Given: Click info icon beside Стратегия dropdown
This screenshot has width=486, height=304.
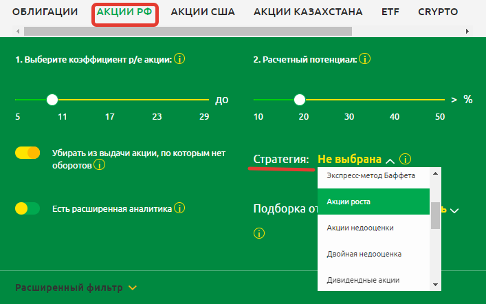Looking at the screenshot, I should [x=406, y=160].
